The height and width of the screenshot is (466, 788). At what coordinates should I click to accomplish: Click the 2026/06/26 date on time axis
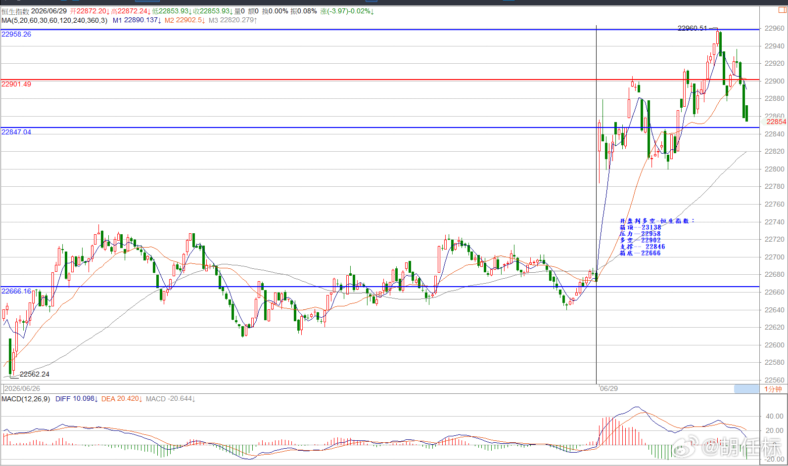click(22, 388)
